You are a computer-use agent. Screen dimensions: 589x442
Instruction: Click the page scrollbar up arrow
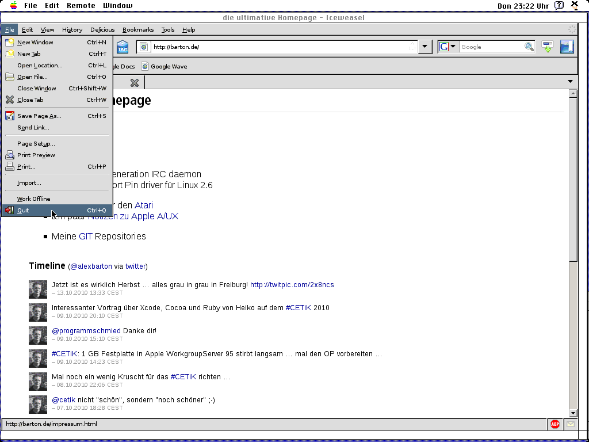point(573,94)
